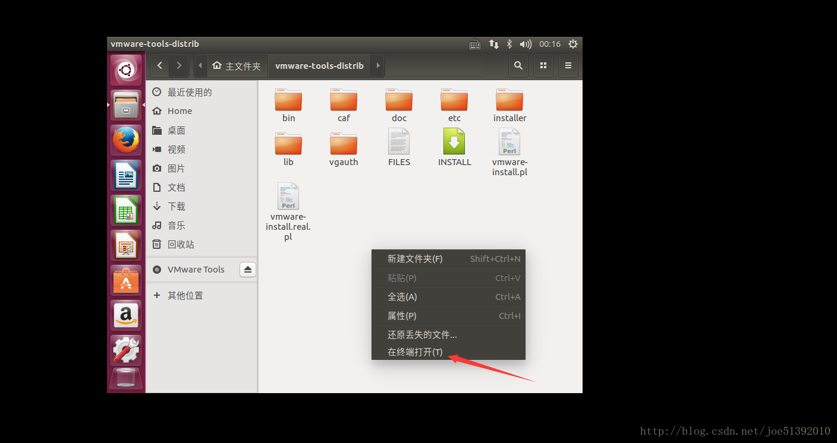The height and width of the screenshot is (443, 837).
Task: Open the Ubuntu Dash search launcher
Action: 126,71
